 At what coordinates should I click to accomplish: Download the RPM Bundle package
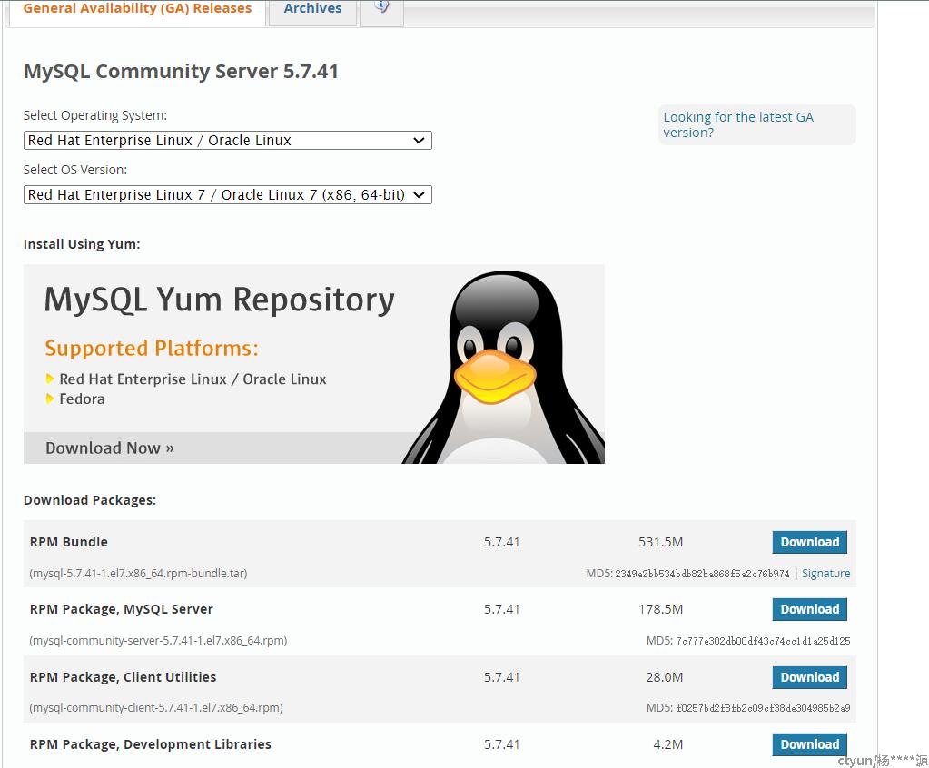pyautogui.click(x=809, y=542)
